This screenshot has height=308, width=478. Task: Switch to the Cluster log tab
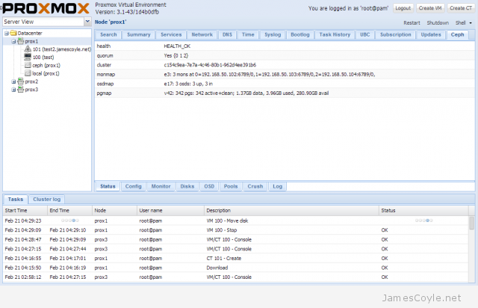(46, 200)
